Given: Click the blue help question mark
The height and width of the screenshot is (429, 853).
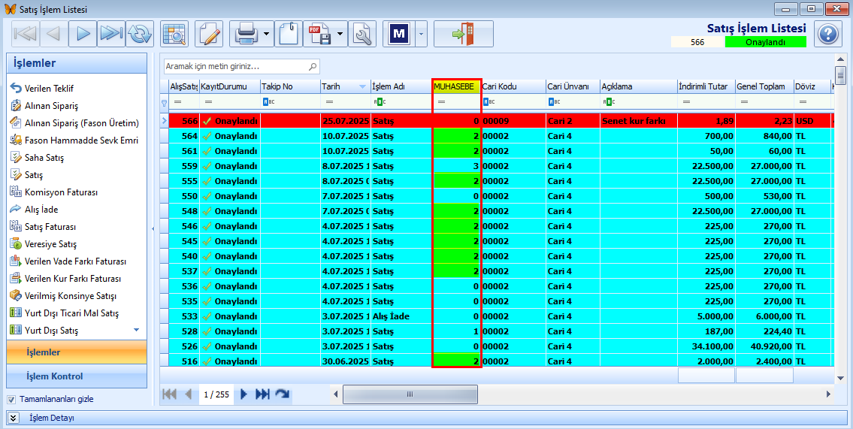Looking at the screenshot, I should coord(827,34).
